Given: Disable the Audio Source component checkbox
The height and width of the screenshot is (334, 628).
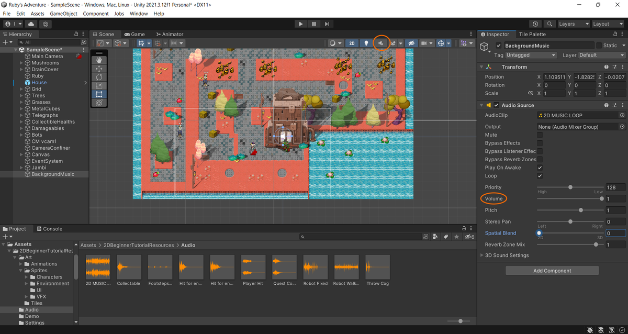Looking at the screenshot, I should pos(497,105).
